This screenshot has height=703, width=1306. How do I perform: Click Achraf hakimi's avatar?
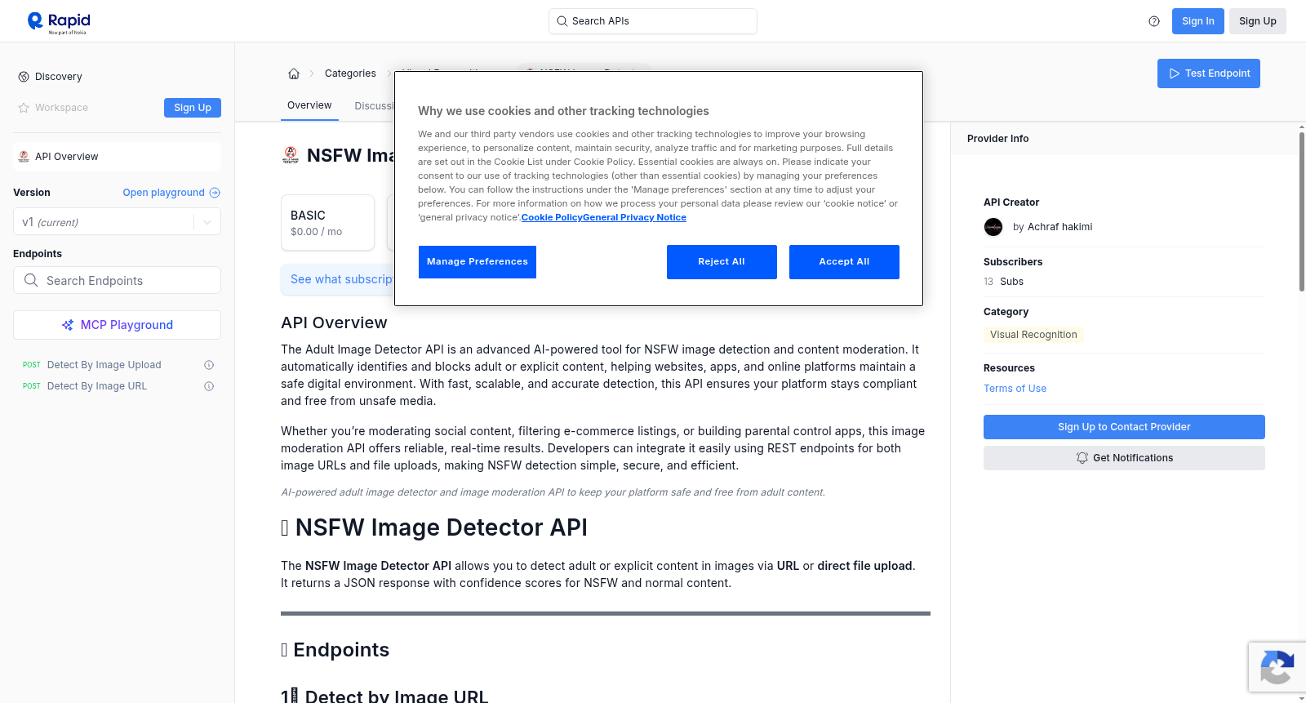(993, 227)
